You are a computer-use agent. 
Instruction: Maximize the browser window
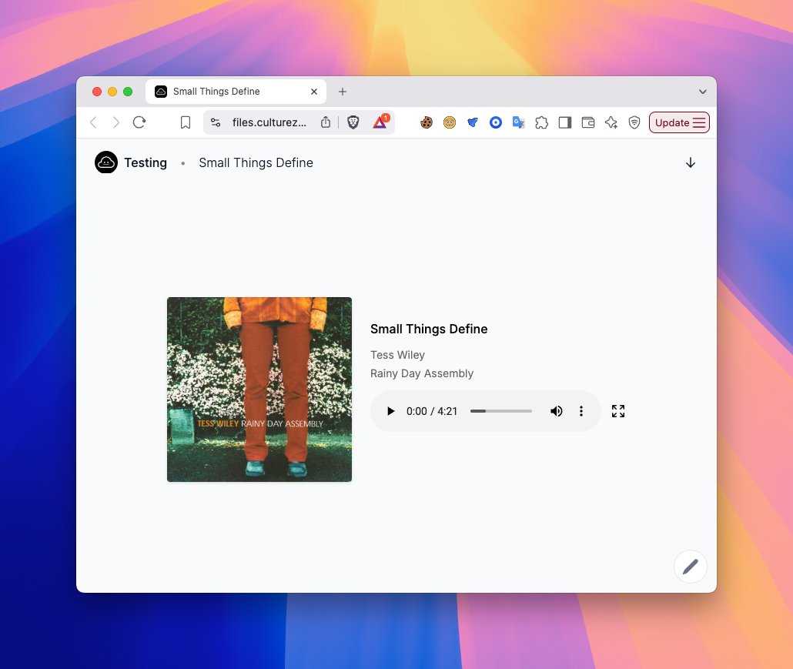point(128,92)
